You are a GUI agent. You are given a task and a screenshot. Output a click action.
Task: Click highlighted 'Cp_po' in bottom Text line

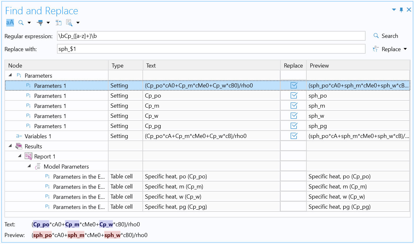click(41, 225)
